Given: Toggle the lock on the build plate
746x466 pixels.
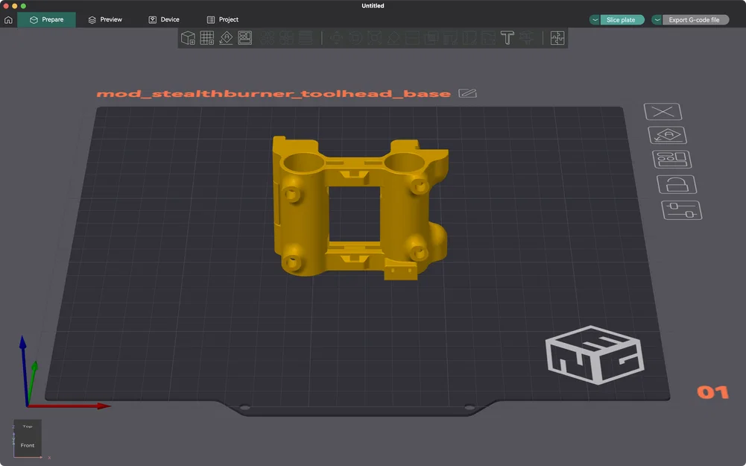Looking at the screenshot, I should tap(677, 184).
